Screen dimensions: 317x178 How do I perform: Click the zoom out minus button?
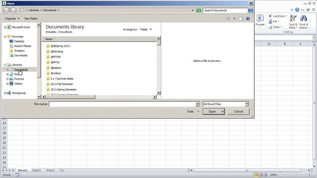click(281, 175)
